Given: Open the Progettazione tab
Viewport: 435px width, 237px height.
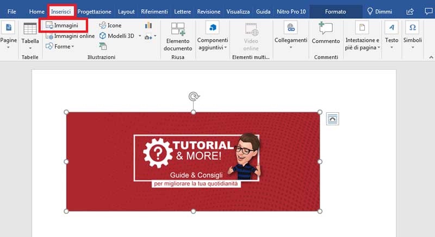Looking at the screenshot, I should (x=94, y=11).
